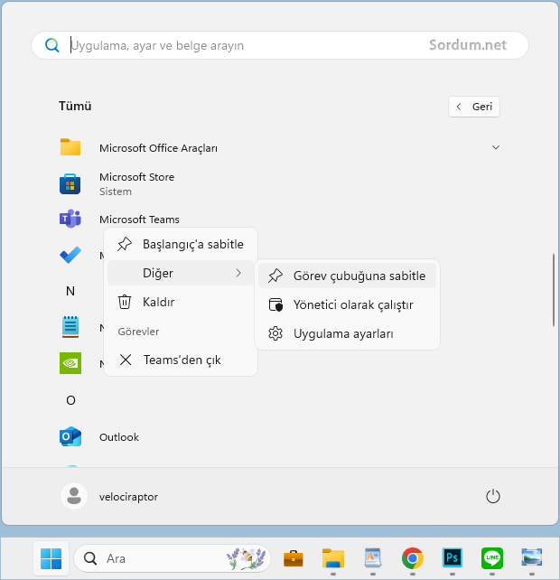Click the app list scrollbar thumb
560x580 pixels.
coord(554,290)
